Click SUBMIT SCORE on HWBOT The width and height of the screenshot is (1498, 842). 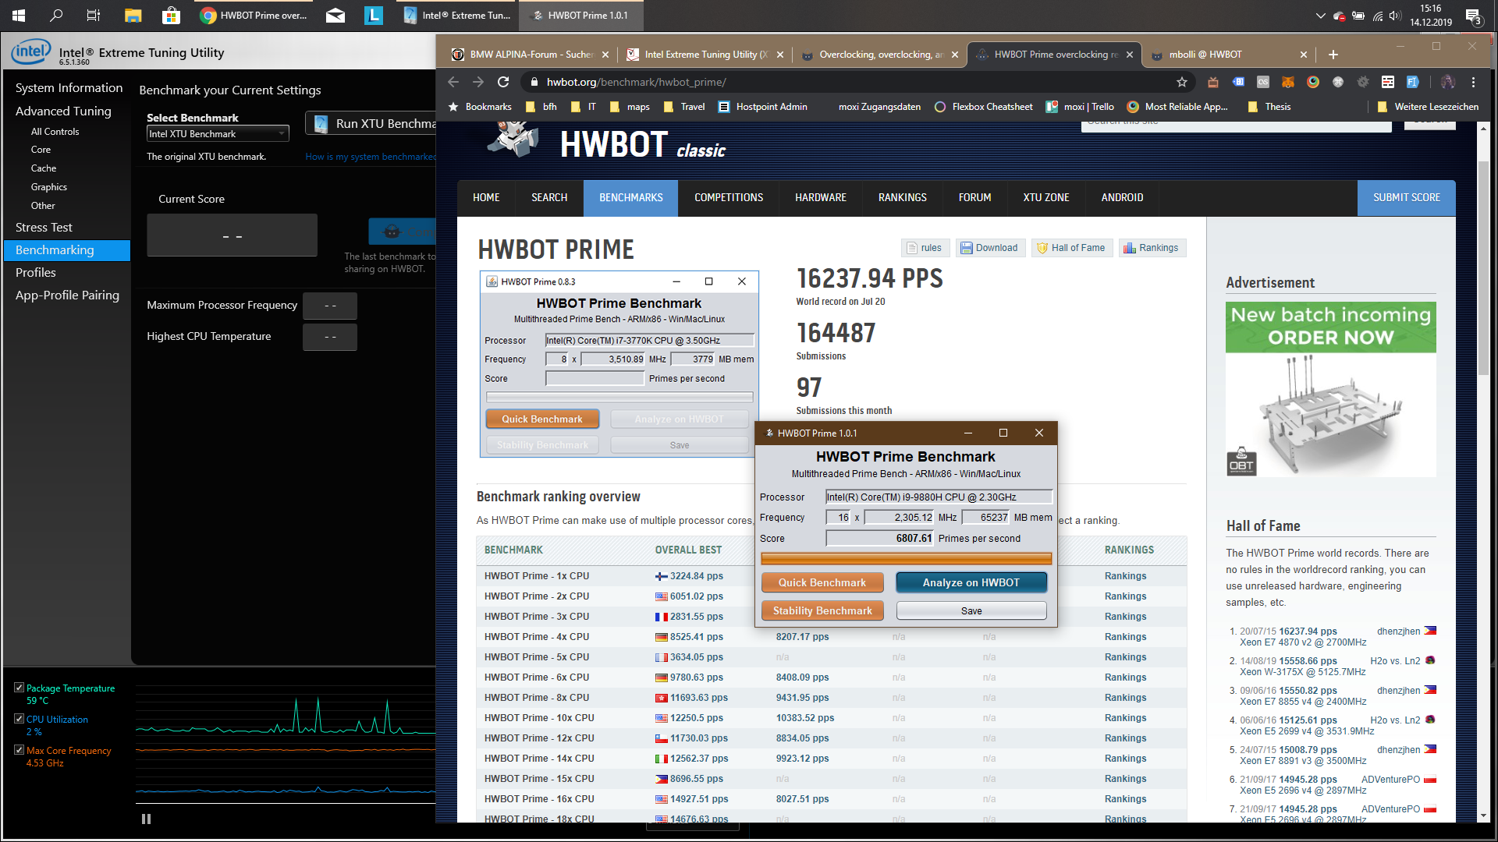[x=1407, y=198]
